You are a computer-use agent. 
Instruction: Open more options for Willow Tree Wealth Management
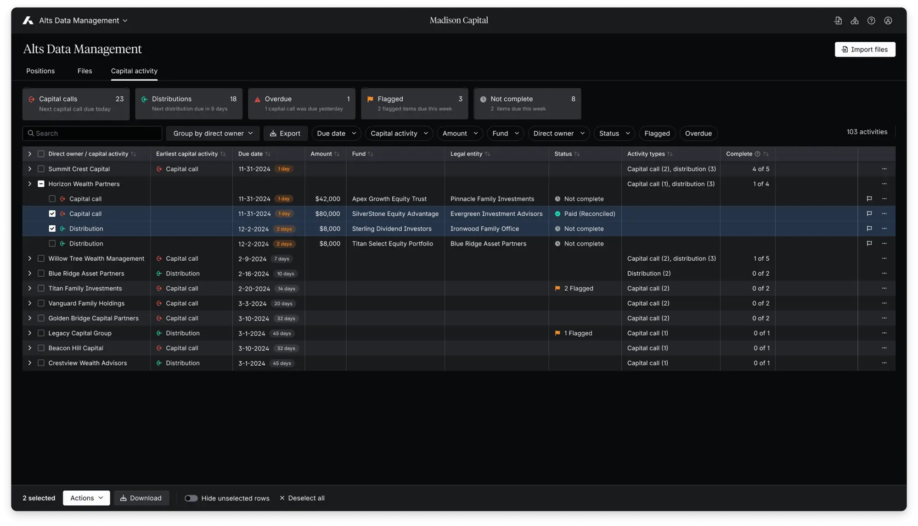pyautogui.click(x=884, y=258)
